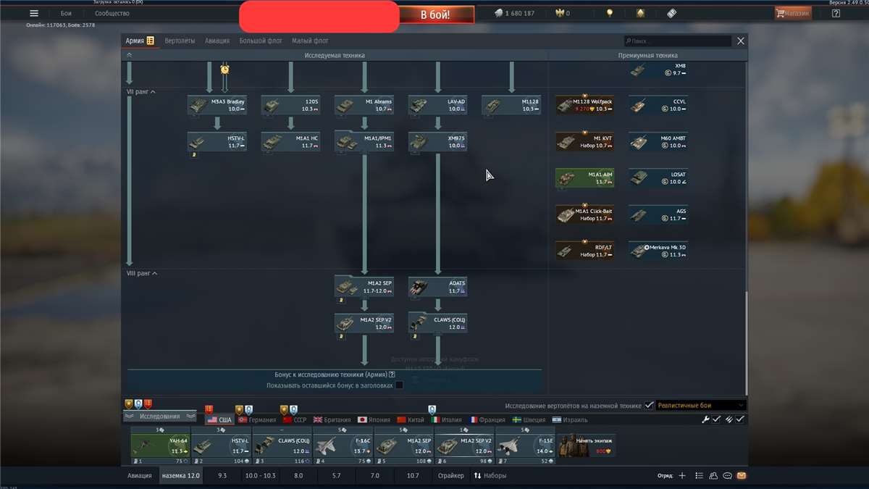The image size is (869, 489).
Task: Toggle helicopter research on ground vehicles checkbox
Action: point(649,406)
